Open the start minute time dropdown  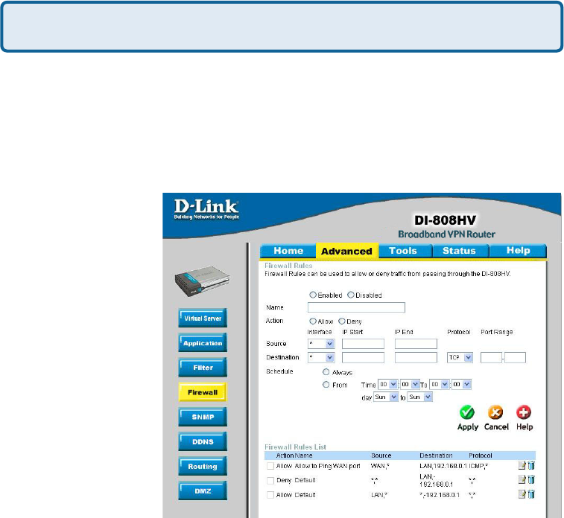click(x=410, y=384)
